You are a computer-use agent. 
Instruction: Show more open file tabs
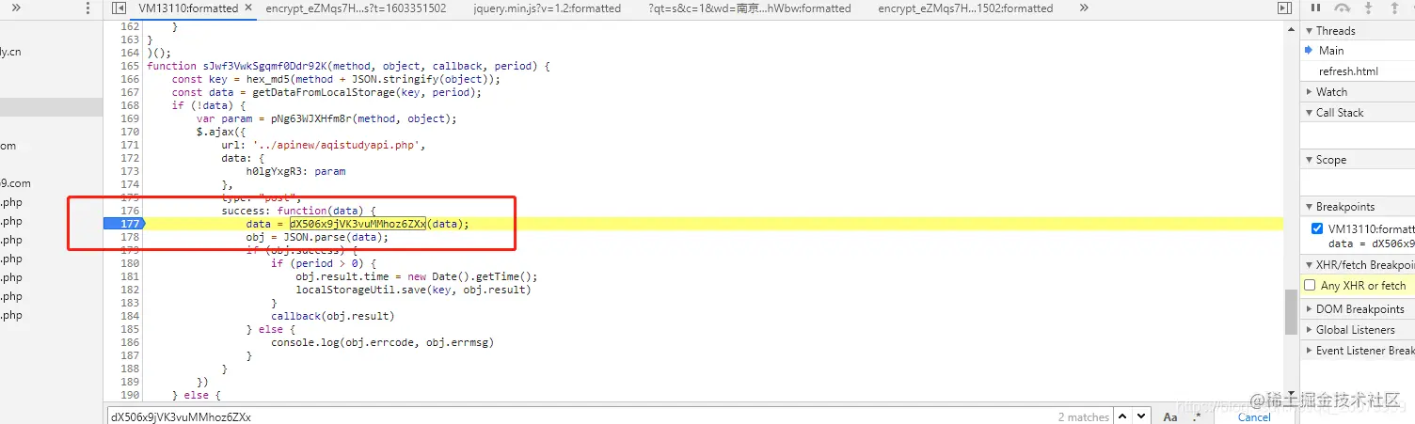click(x=1084, y=8)
